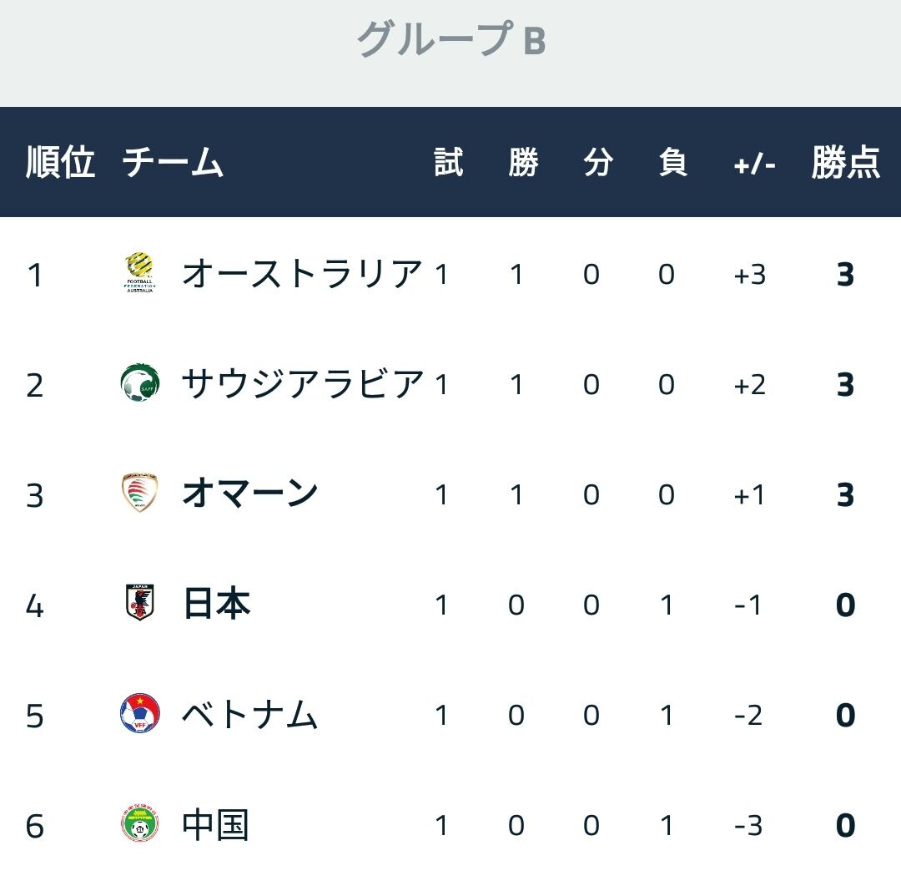This screenshot has height=876, width=901.
Task: Open the ベトナム team page
Action: [x=249, y=715]
